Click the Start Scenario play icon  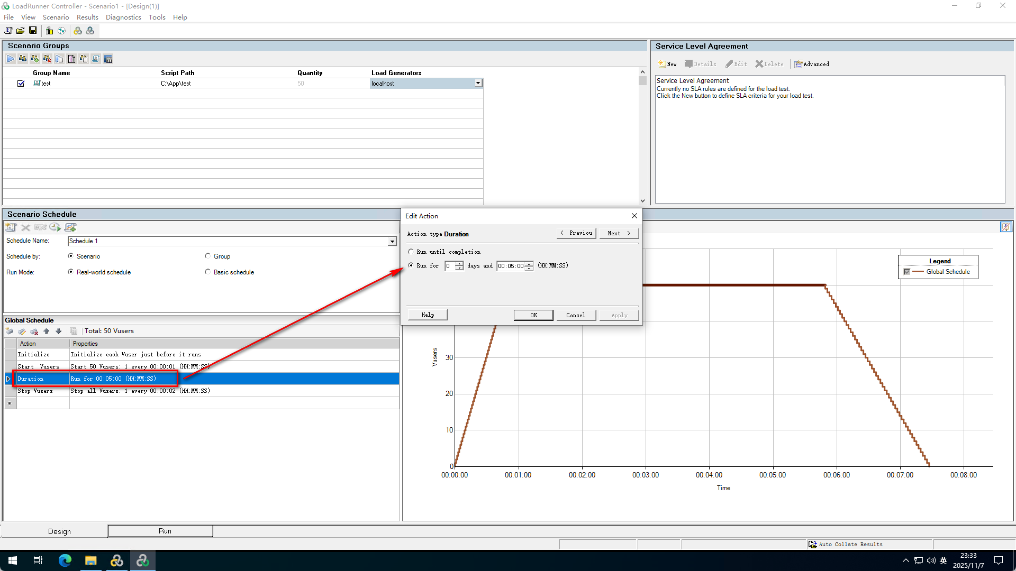[11, 59]
